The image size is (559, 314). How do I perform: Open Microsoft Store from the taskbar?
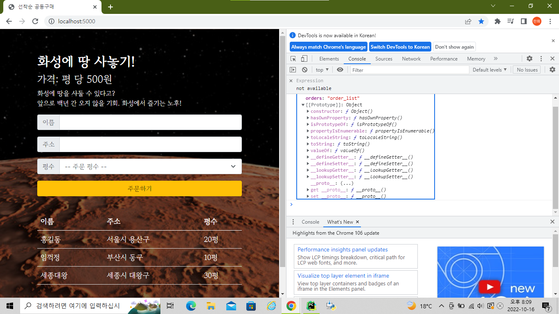tap(251, 306)
